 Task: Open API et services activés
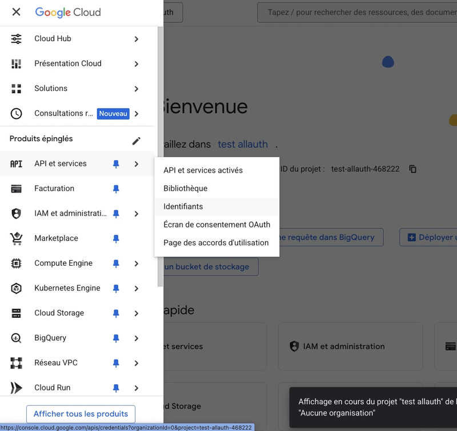click(217, 170)
